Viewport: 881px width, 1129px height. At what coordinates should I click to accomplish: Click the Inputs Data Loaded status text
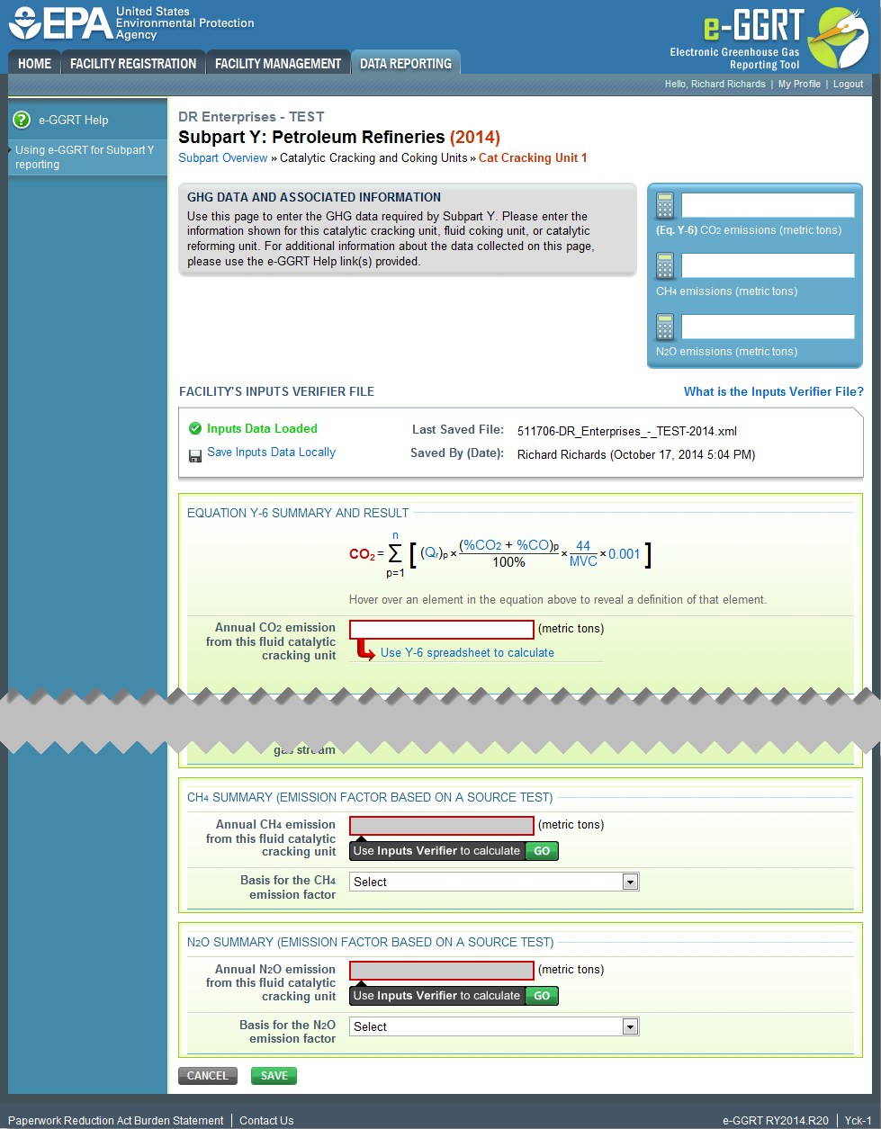(262, 429)
